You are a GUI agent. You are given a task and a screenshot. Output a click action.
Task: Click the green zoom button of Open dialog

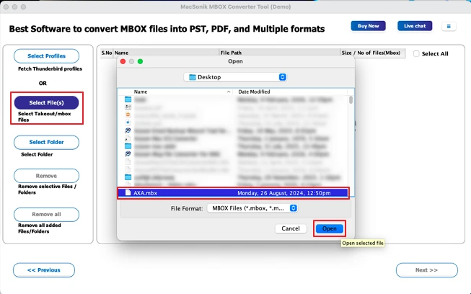click(x=140, y=61)
